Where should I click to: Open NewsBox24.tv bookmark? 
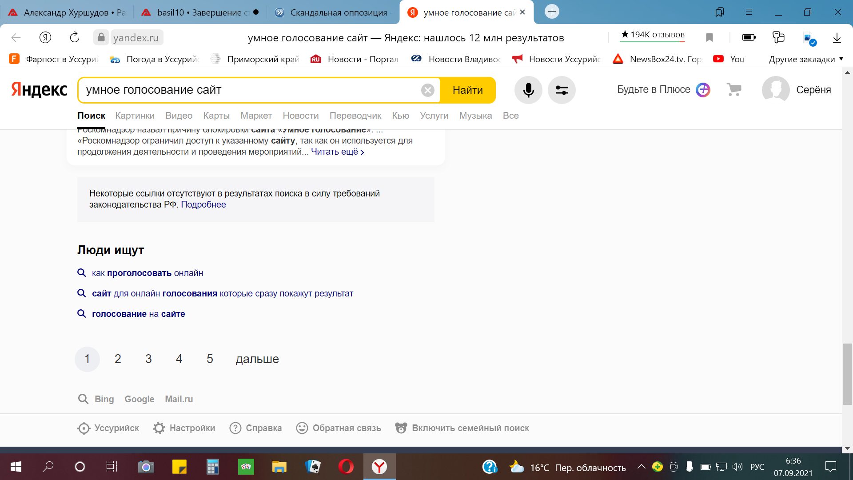click(657, 59)
